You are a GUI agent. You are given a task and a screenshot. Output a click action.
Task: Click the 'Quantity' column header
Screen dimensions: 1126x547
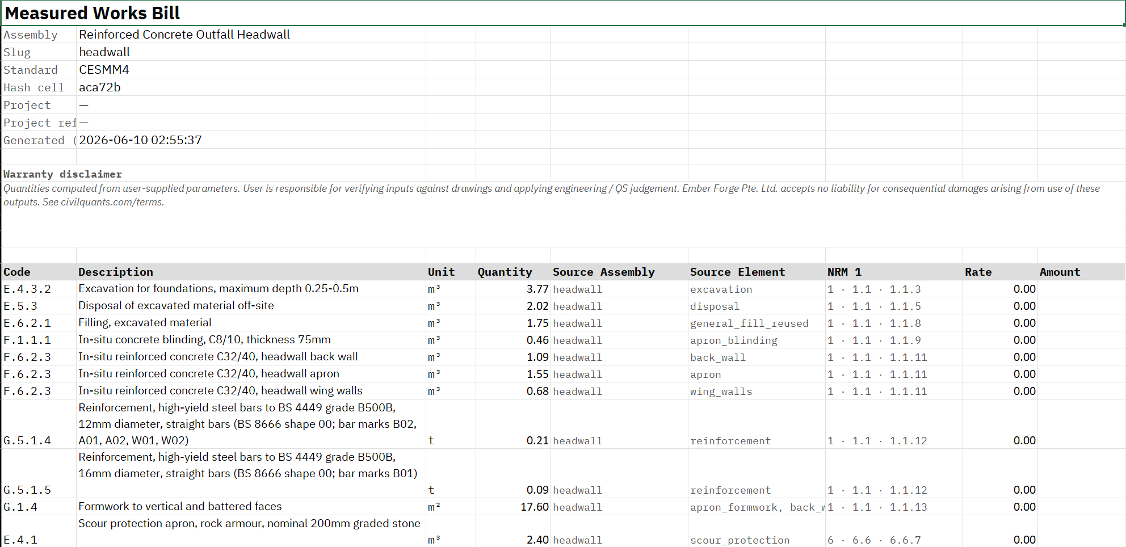pos(513,272)
